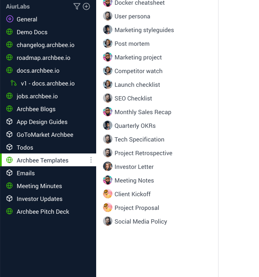Open the Launch checklist template
The image size is (259, 277).
coord(137,85)
